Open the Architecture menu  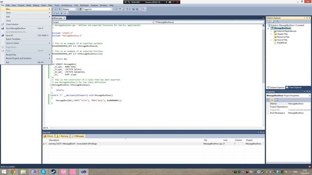[x=67, y=5]
